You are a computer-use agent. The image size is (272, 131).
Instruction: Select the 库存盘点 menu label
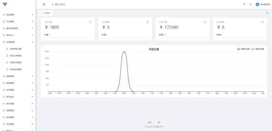pos(10,97)
